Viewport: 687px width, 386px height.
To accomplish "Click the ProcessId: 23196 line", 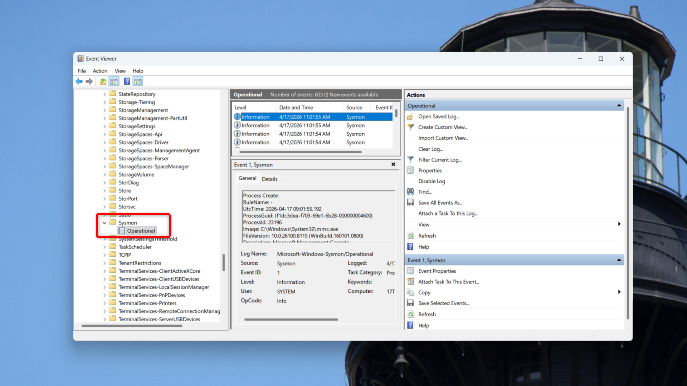I will (262, 222).
